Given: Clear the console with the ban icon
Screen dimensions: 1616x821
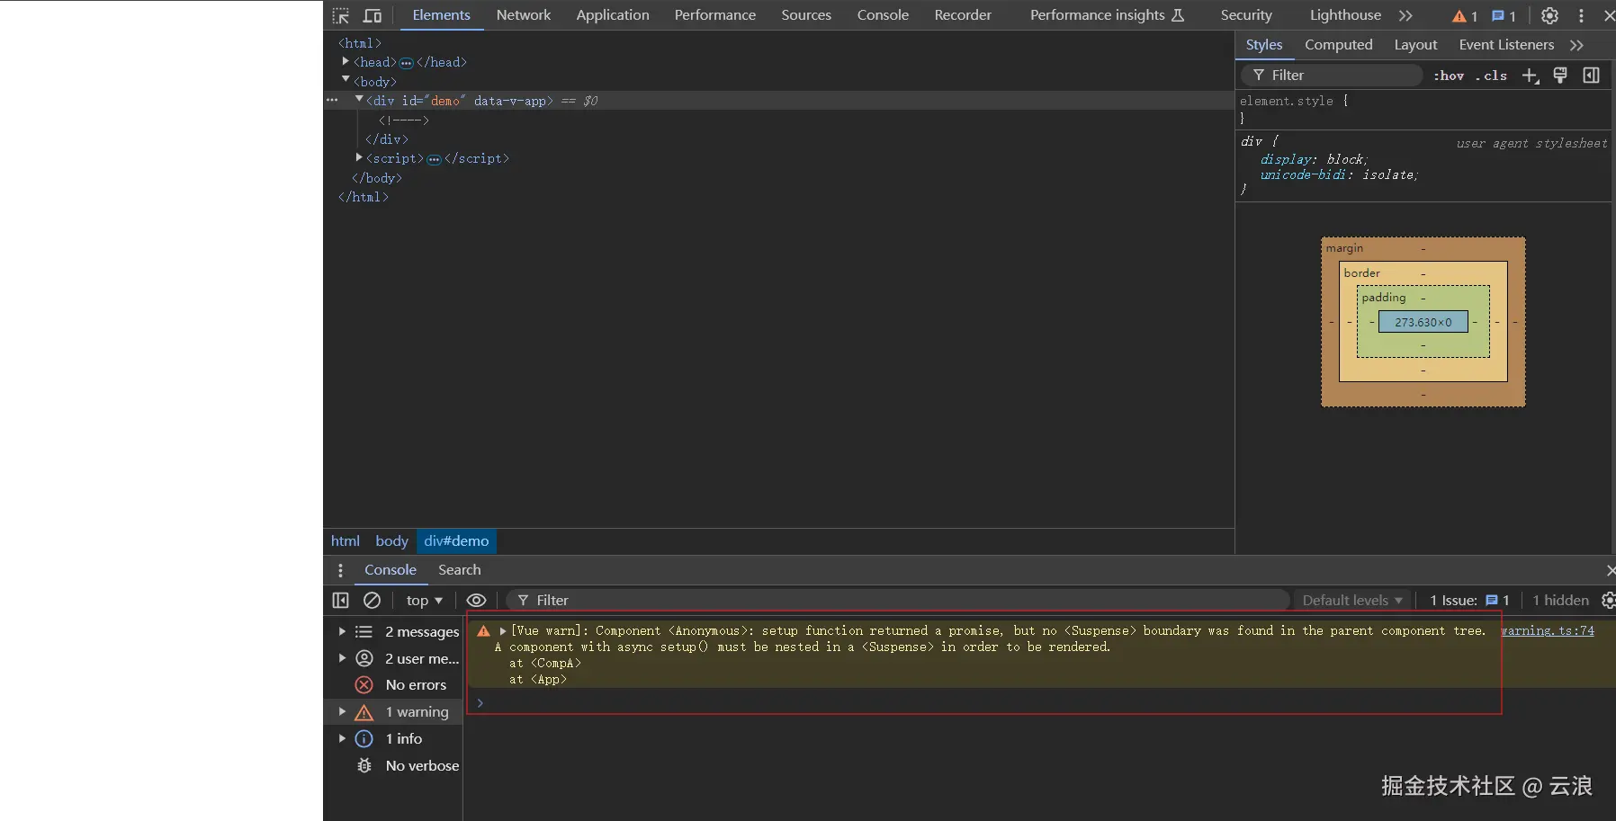Looking at the screenshot, I should (x=372, y=600).
